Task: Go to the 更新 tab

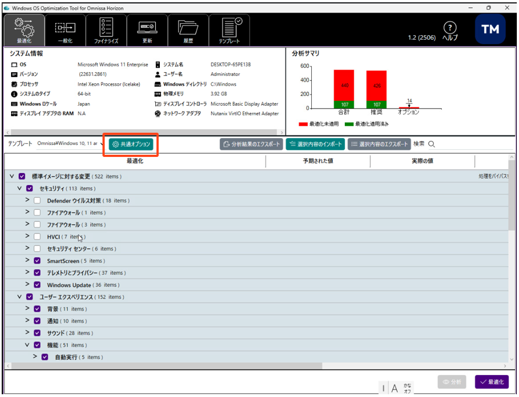Action: [147, 30]
